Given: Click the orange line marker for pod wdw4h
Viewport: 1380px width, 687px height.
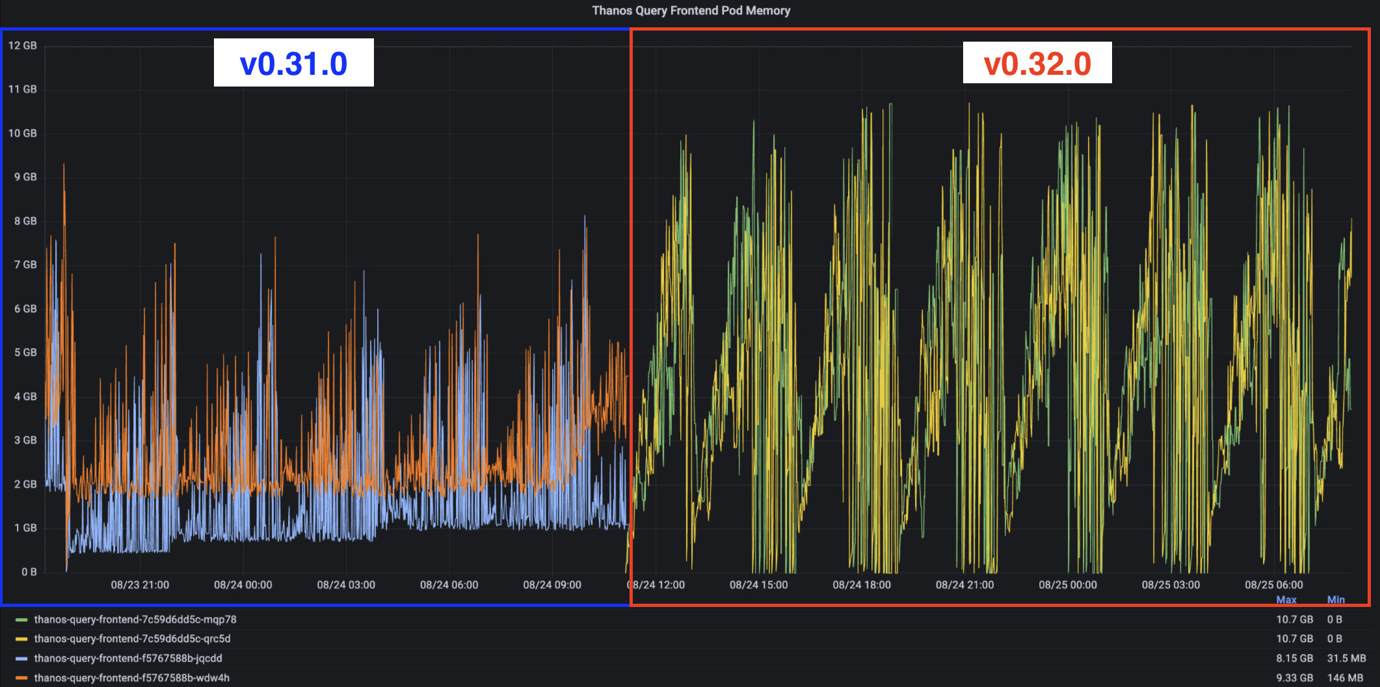Looking at the screenshot, I should pos(21,678).
